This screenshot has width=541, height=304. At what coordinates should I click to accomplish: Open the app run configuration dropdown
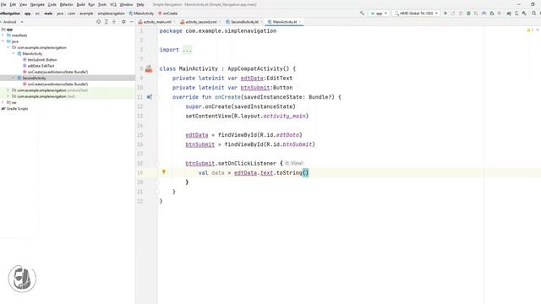pos(379,14)
